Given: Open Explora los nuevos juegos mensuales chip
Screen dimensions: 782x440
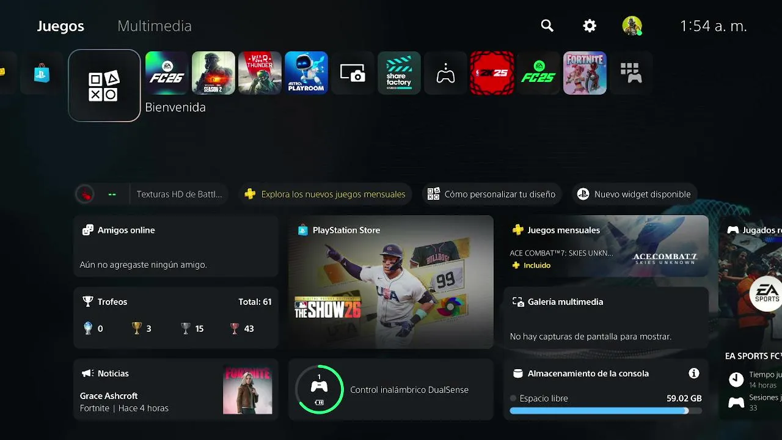Looking at the screenshot, I should [325, 194].
